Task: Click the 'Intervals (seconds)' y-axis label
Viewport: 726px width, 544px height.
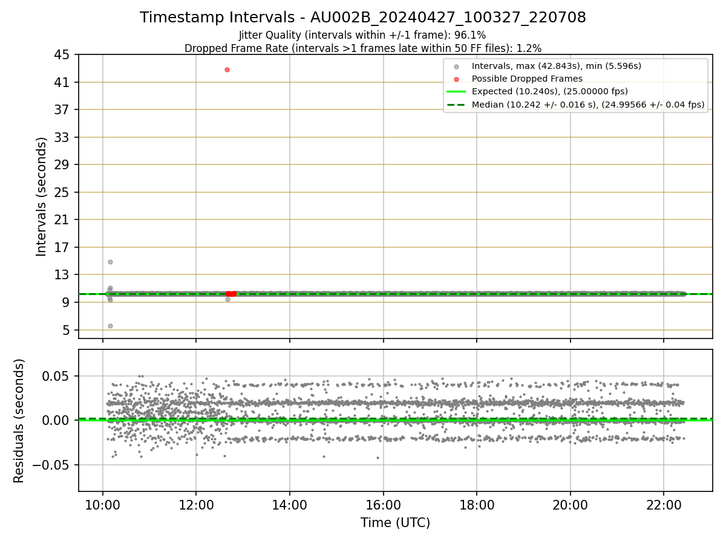Action: [x=42, y=196]
